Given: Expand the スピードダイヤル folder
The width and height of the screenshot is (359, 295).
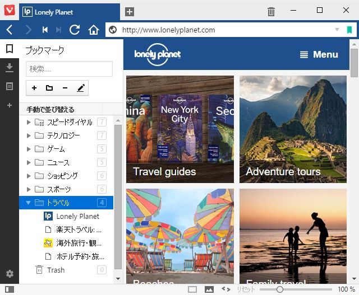Looking at the screenshot, I should [29, 122].
